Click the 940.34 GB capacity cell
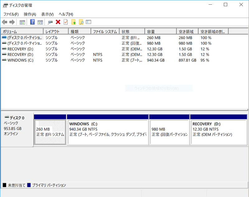Viewport: 249px width, 197px height. [156, 60]
